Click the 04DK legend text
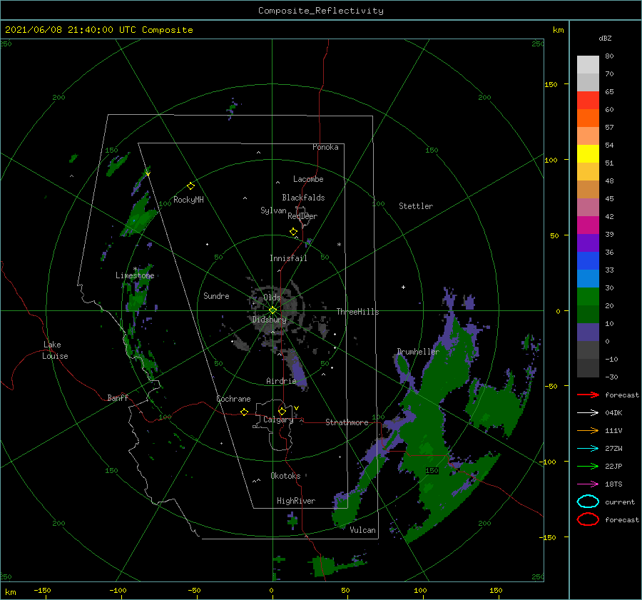The width and height of the screenshot is (642, 600). pyautogui.click(x=613, y=412)
